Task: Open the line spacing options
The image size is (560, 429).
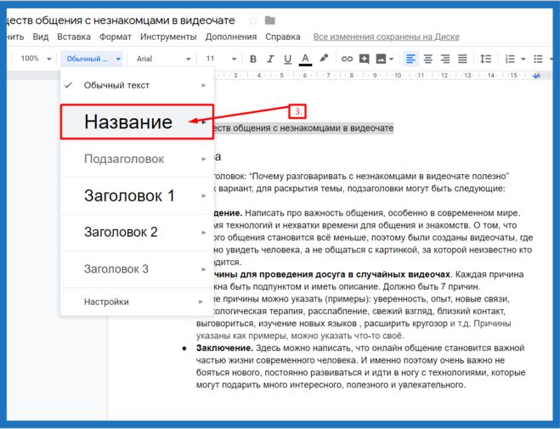Action: point(486,59)
